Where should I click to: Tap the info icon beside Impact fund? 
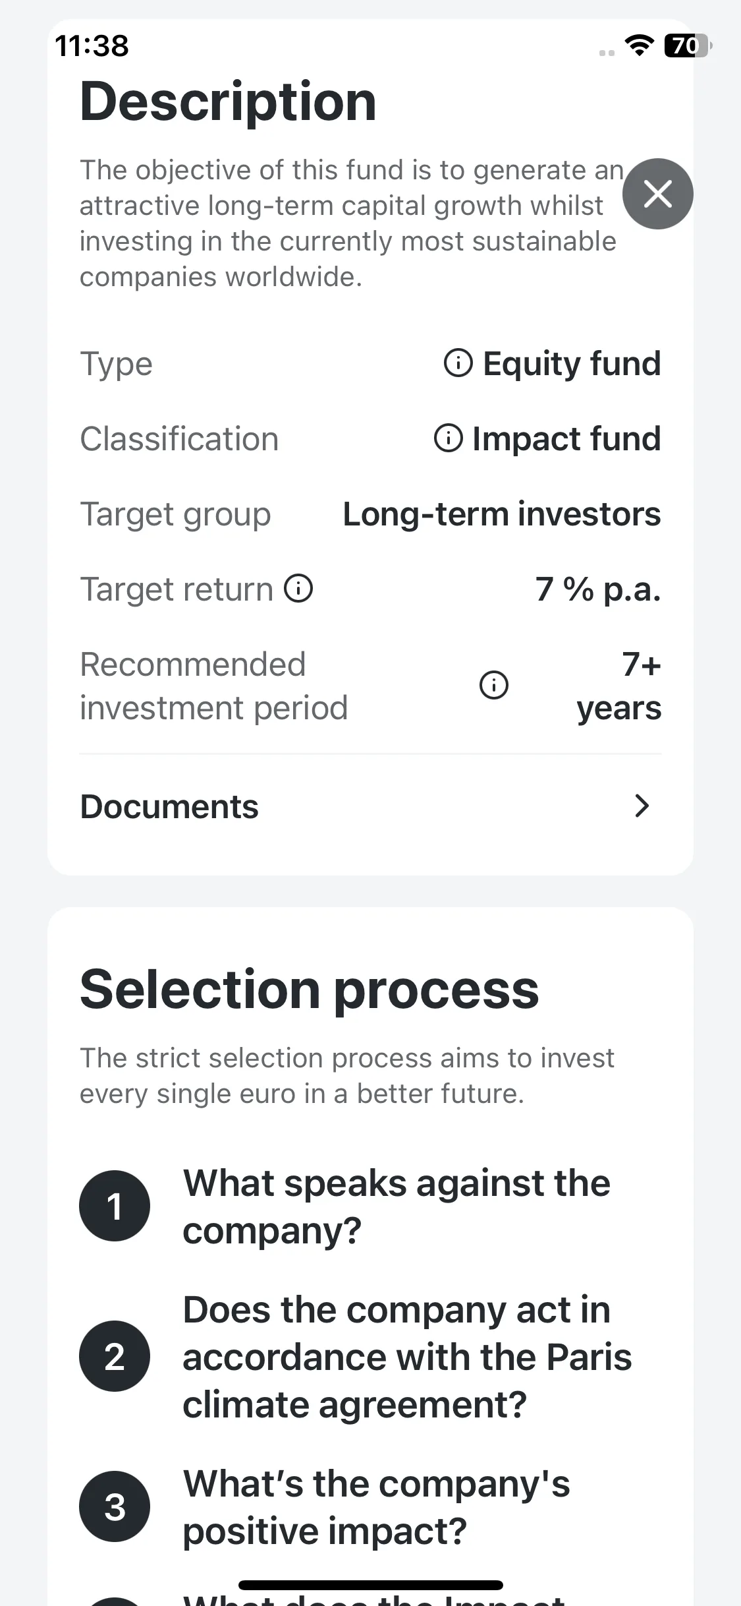pyautogui.click(x=448, y=438)
